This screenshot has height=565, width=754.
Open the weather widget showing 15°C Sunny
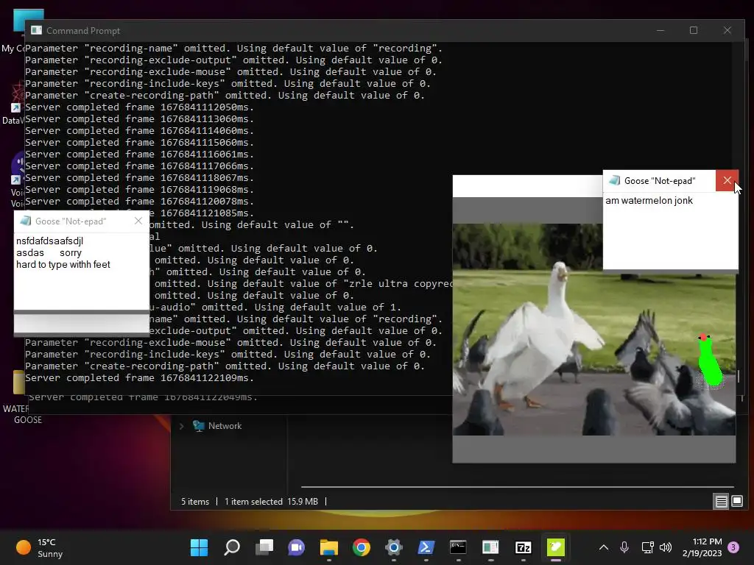pyautogui.click(x=40, y=547)
